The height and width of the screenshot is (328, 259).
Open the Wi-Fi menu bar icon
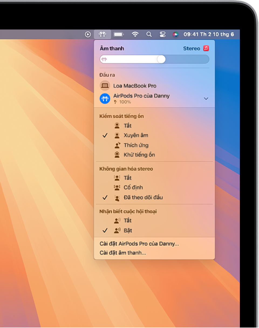pos(135,34)
